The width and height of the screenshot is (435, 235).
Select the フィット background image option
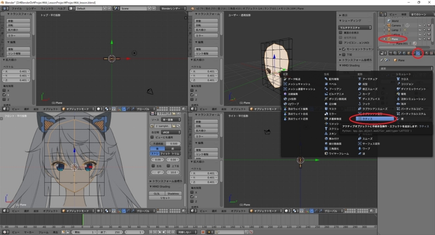(x=165, y=153)
